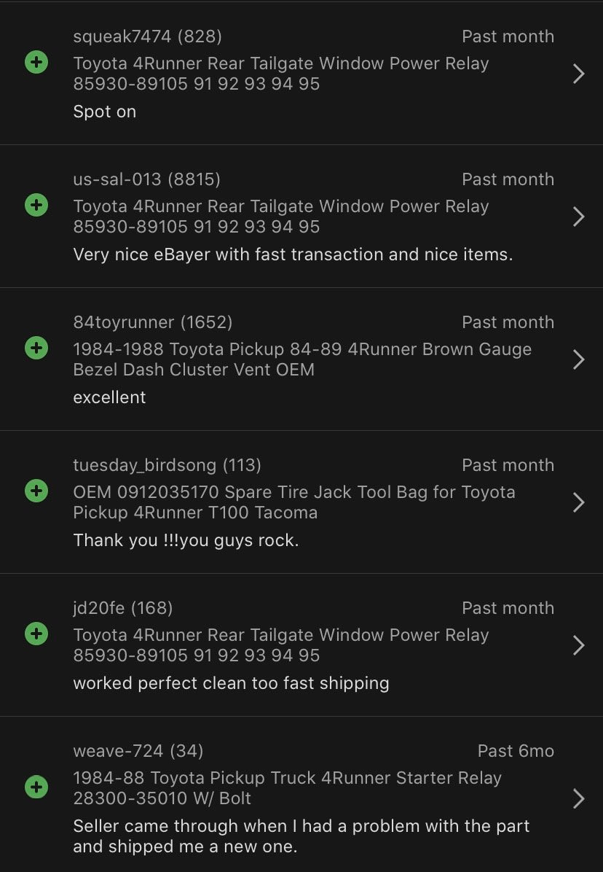The height and width of the screenshot is (872, 603).
Task: Expand the 84toyrunner feedback row arrow
Action: pos(578,359)
